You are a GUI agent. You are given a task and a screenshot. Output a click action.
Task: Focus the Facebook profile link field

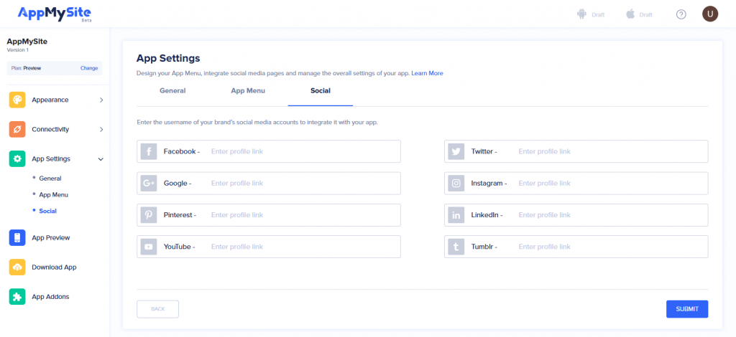[269, 152]
